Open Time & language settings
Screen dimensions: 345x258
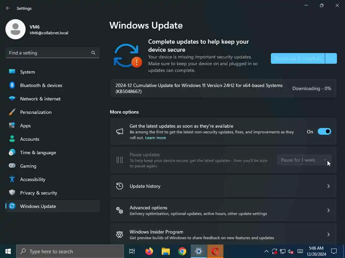53,153
